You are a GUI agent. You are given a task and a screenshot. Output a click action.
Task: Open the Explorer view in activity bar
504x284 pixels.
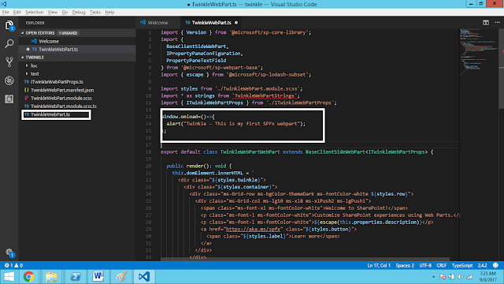coord(9,25)
